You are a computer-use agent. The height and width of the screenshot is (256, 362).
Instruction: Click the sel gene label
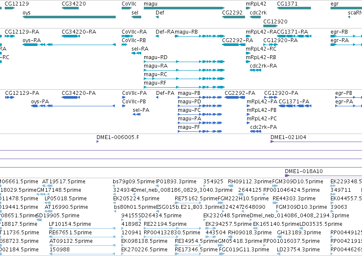[135, 12]
